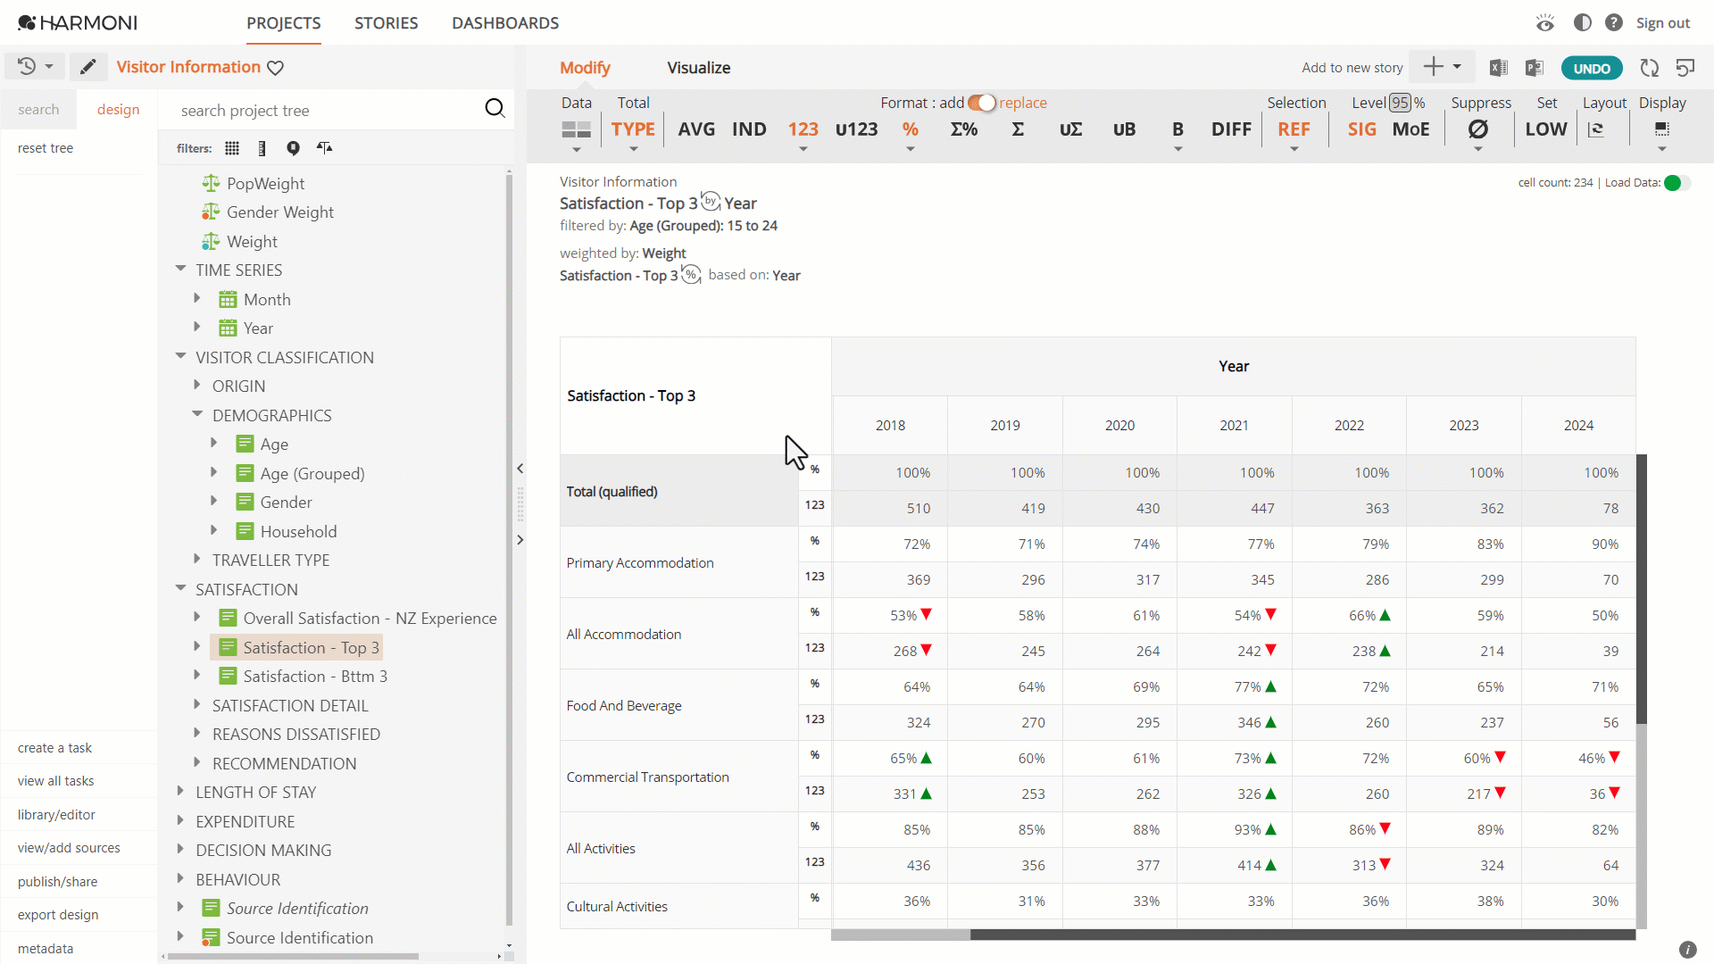
Task: Open the Add to new story dropdown arrow
Action: pyautogui.click(x=1457, y=67)
